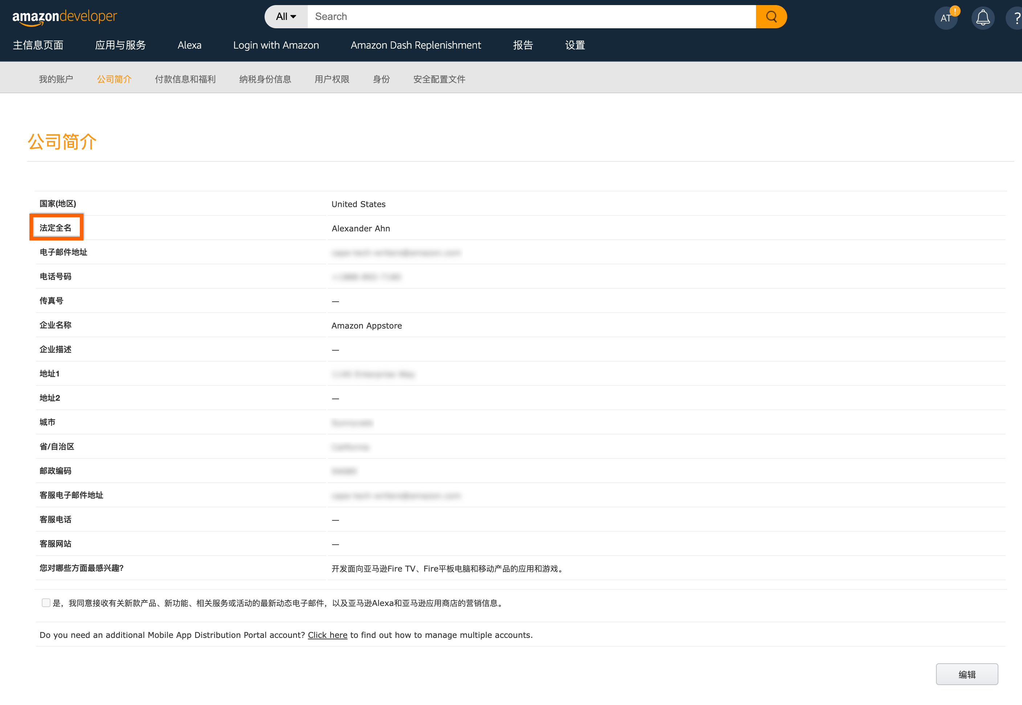Screen dimensions: 1022x705
Task: Click the orange search magnifier button
Action: [x=771, y=17]
